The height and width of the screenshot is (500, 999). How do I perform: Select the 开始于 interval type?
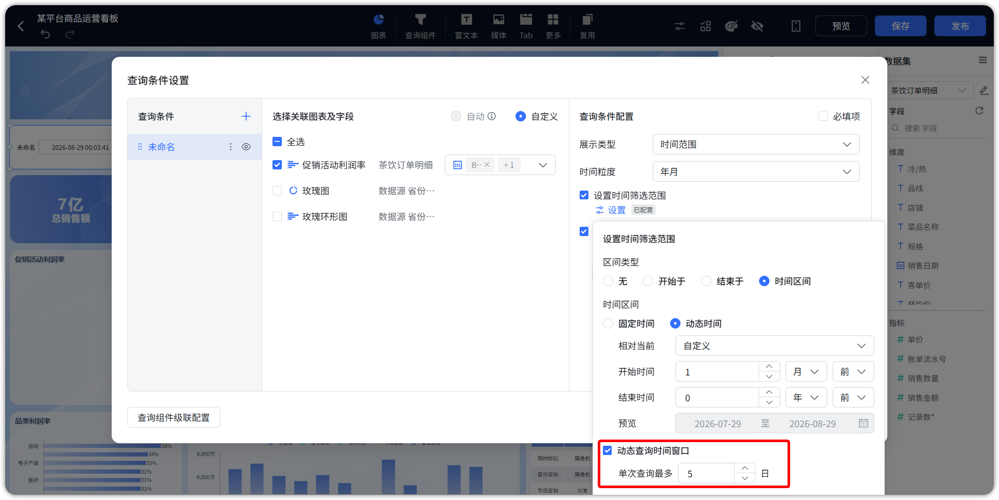click(648, 281)
